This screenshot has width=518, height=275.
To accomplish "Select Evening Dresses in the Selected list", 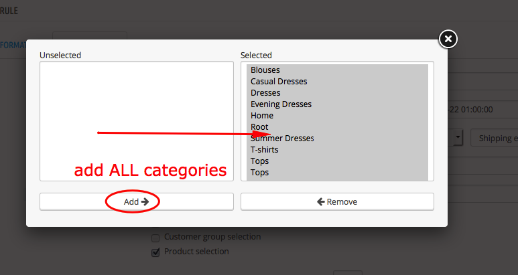I will pyautogui.click(x=281, y=104).
